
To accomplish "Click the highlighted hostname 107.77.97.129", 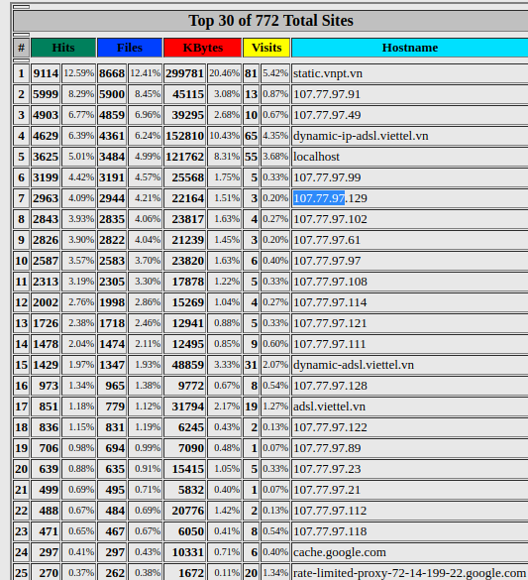I will coord(330,198).
